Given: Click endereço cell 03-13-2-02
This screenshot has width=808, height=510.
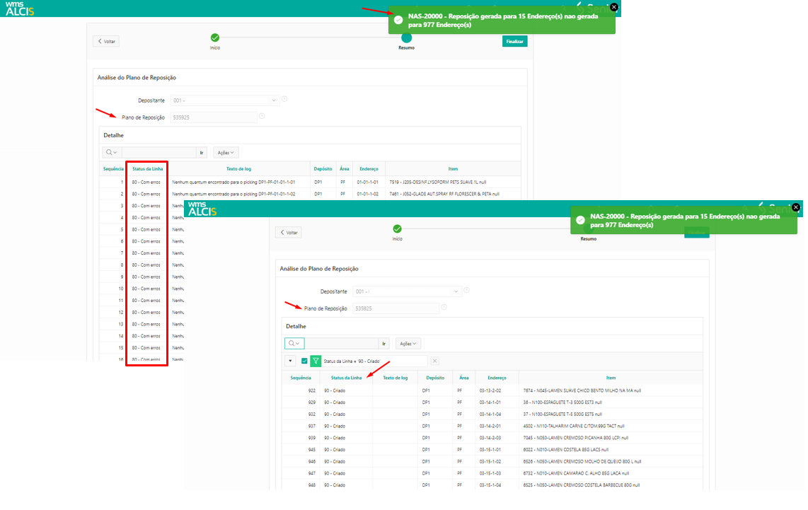Looking at the screenshot, I should click(490, 391).
